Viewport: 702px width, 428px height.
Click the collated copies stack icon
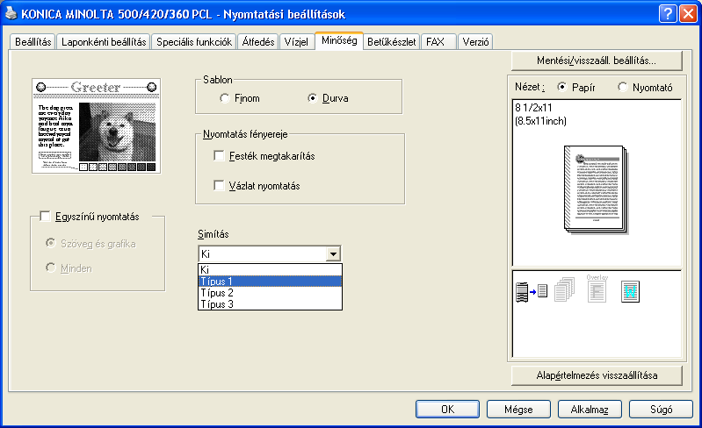click(564, 289)
